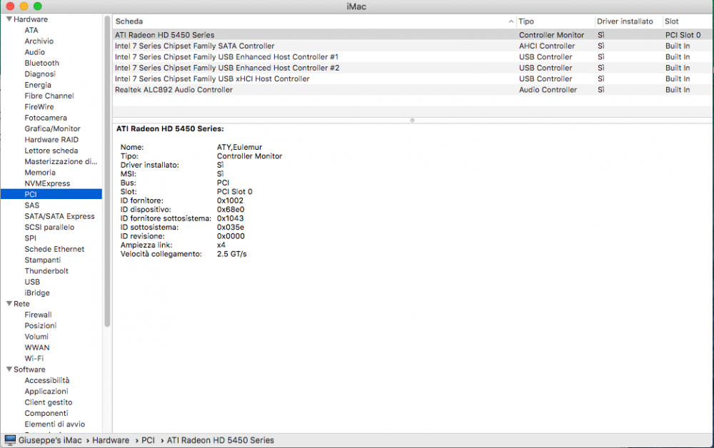714x448 pixels.
Task: Click PCI in the path bar
Action: point(148,440)
